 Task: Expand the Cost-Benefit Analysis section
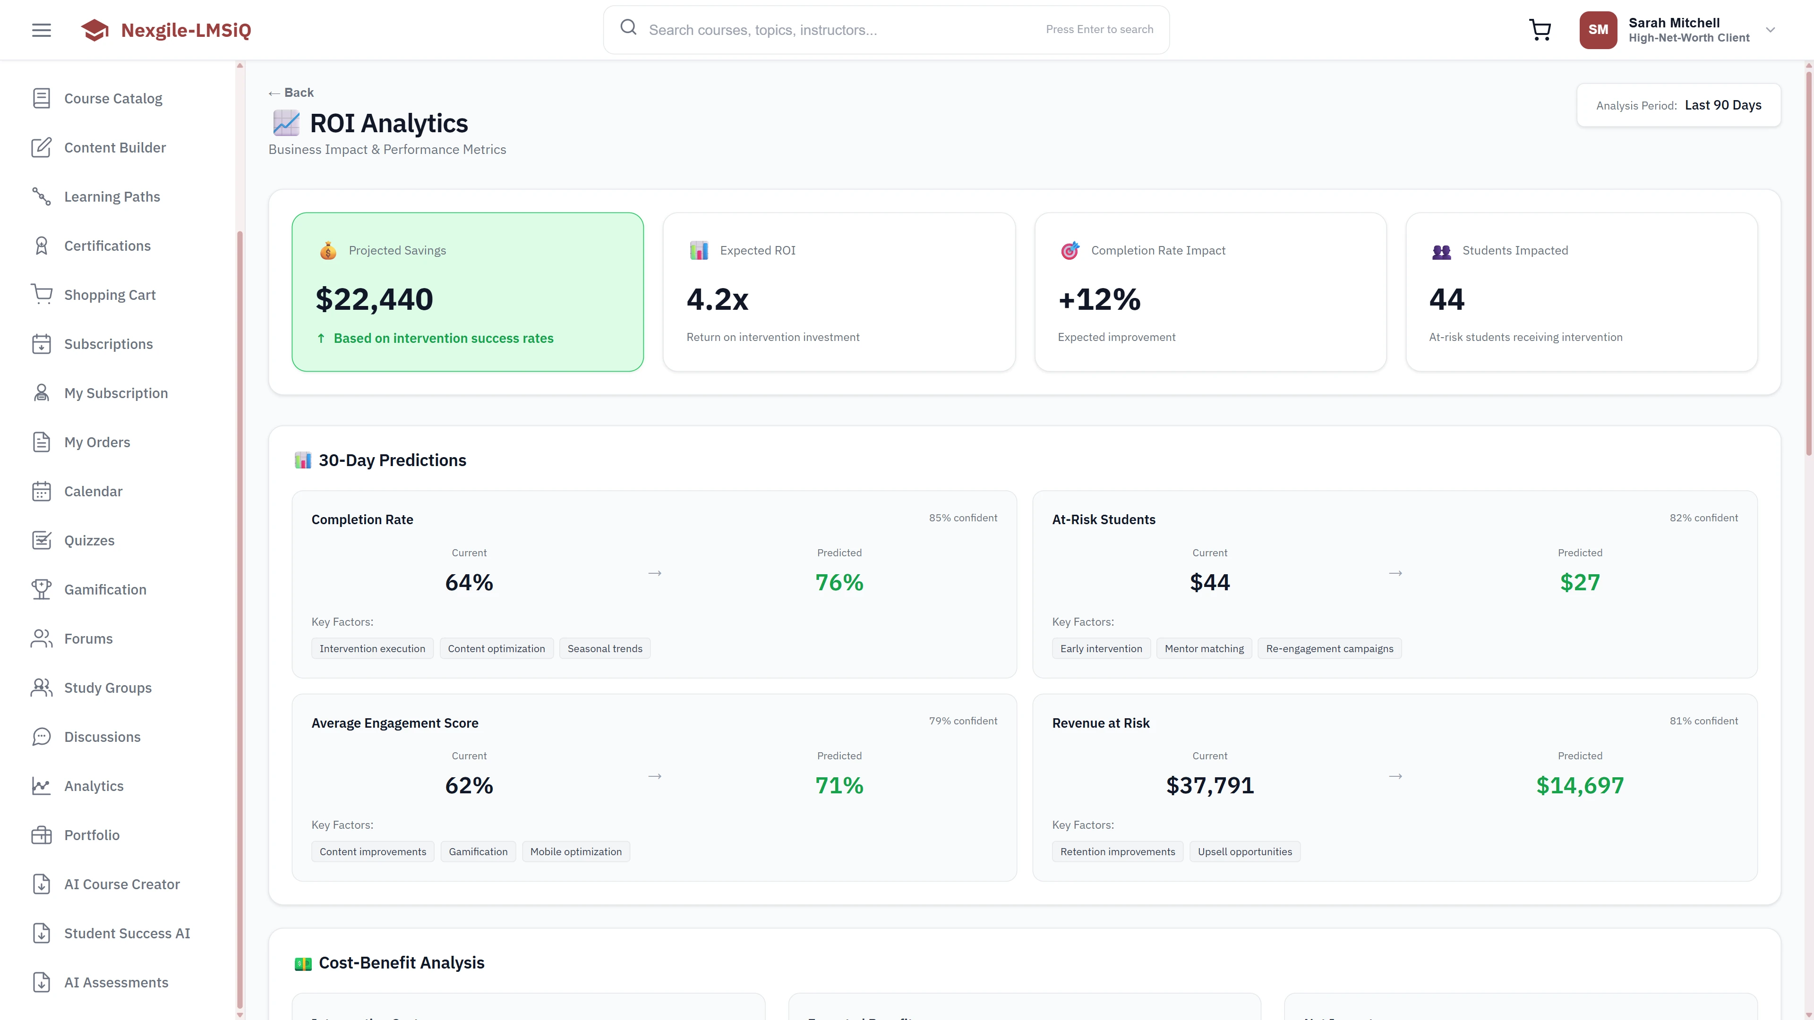(x=401, y=962)
